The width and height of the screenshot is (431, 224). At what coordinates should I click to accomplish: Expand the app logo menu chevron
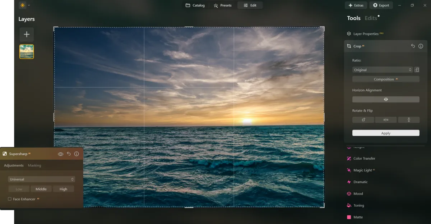(29, 5)
